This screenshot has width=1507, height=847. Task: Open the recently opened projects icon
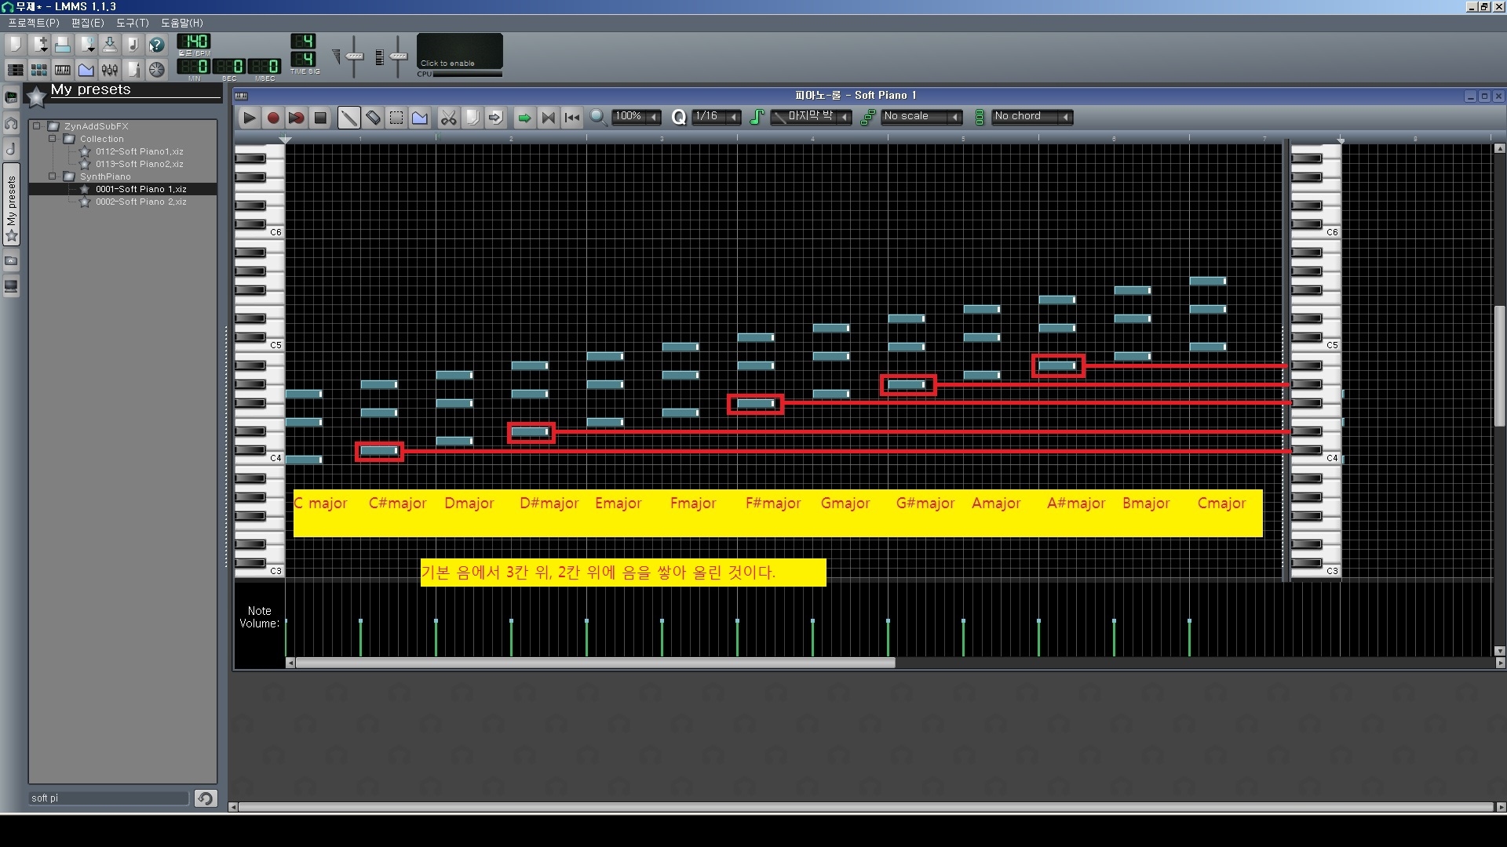click(x=86, y=45)
